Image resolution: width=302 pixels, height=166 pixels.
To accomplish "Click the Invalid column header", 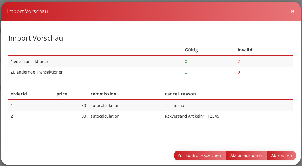I will point(245,50).
